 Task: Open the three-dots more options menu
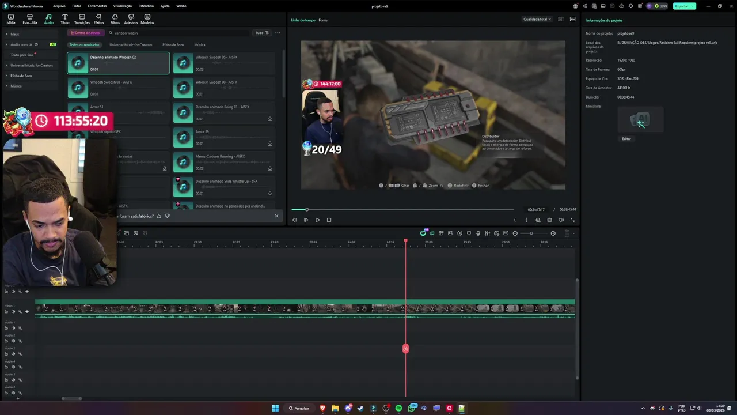point(278,33)
